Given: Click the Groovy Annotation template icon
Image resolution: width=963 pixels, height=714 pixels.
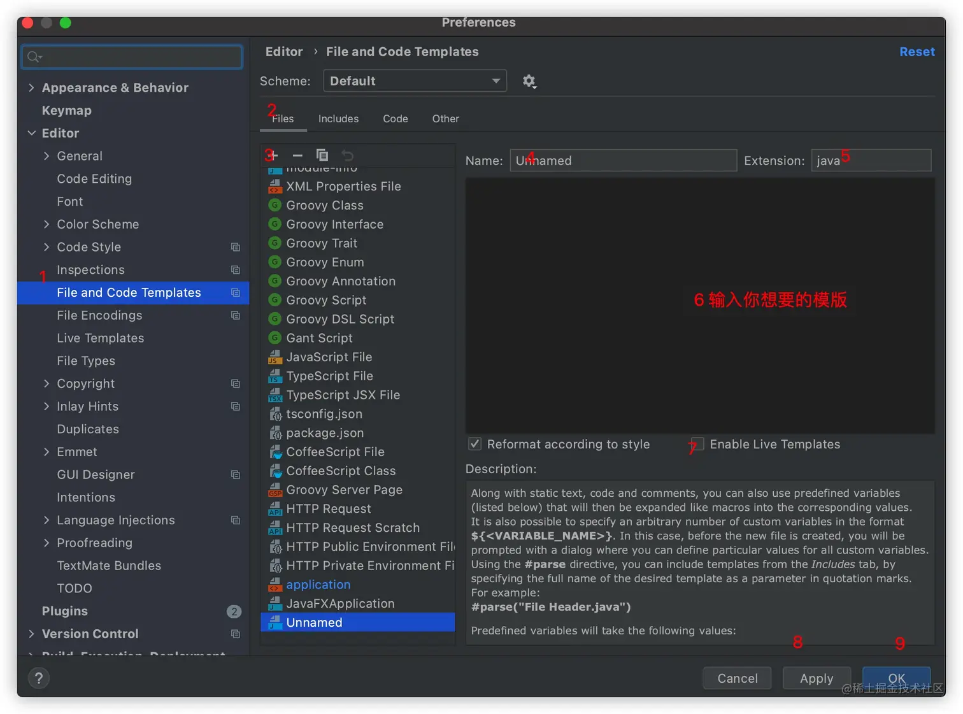Looking at the screenshot, I should pos(275,281).
